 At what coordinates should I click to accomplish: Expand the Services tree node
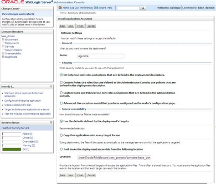[3, 46]
